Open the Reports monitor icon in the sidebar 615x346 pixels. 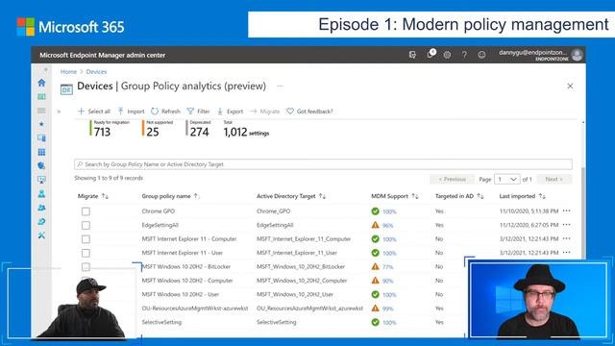pyautogui.click(x=41, y=180)
